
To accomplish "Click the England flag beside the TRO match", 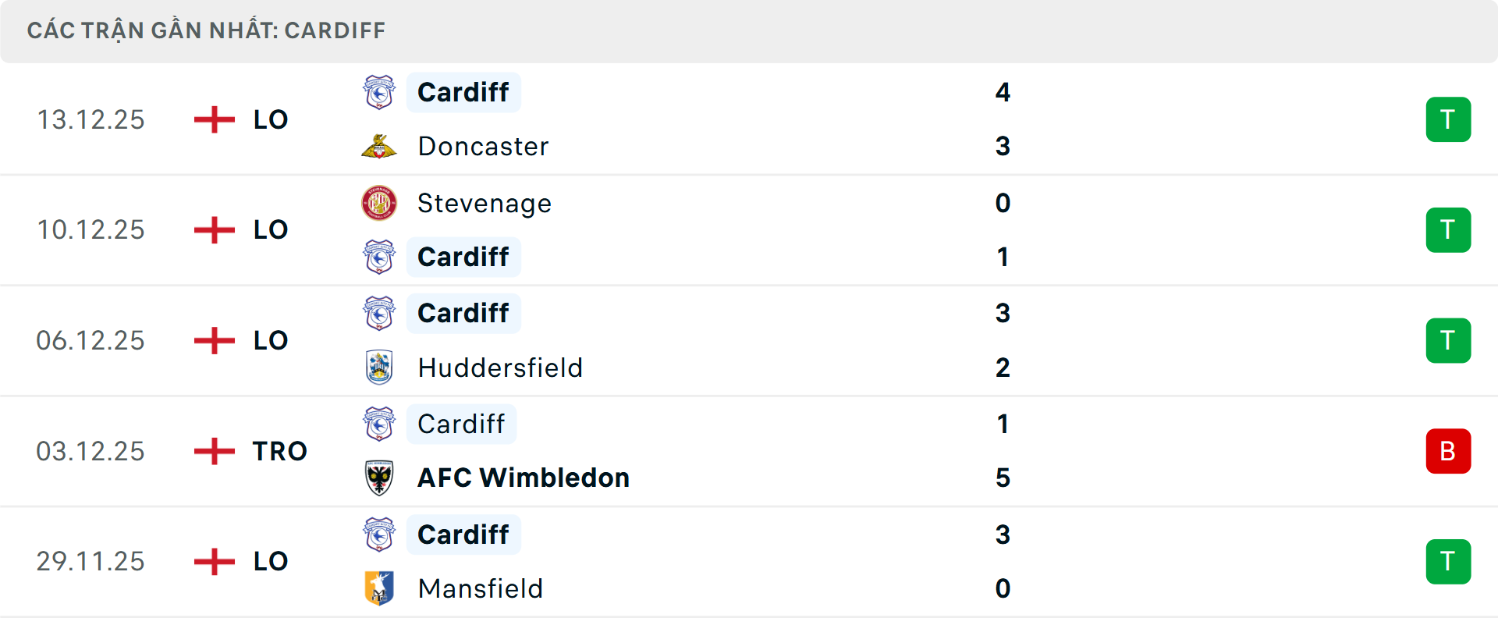I will pos(213,451).
